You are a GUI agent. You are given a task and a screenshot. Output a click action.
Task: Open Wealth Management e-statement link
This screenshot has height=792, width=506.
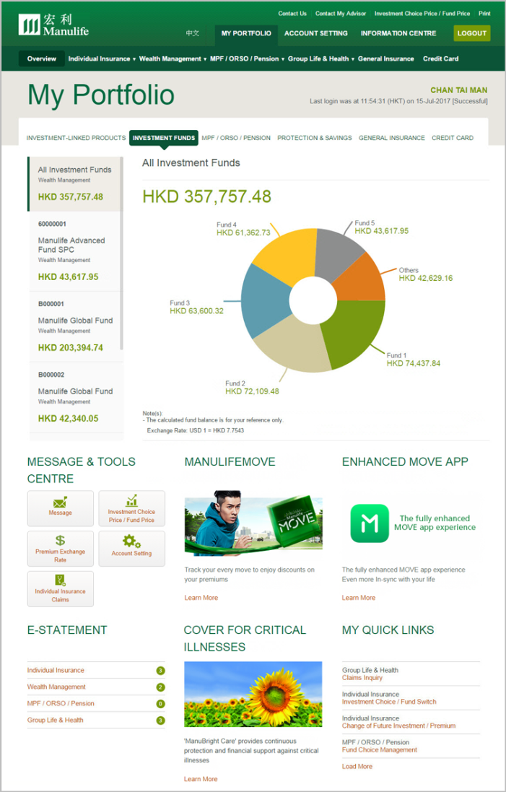pyautogui.click(x=56, y=687)
